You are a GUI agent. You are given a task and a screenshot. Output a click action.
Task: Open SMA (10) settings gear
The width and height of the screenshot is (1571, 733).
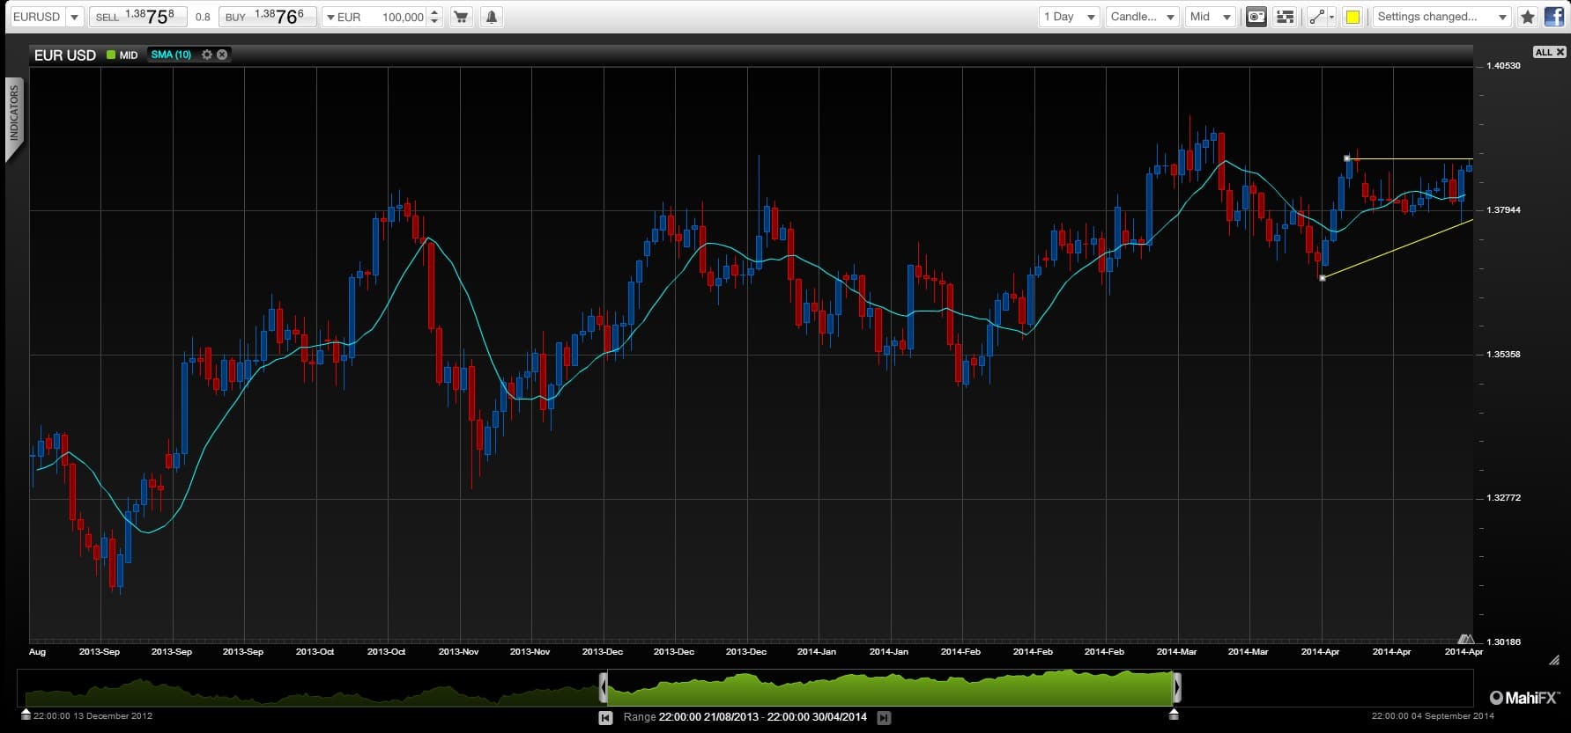pyautogui.click(x=207, y=55)
